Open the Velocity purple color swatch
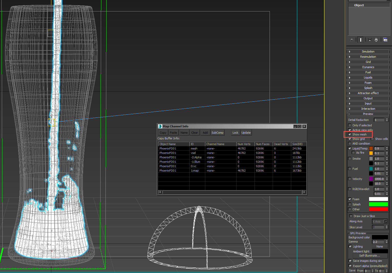392x273 pixels. tap(371, 179)
